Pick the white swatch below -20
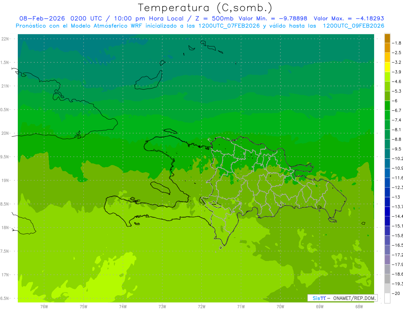403x311 pixels. pos(387,298)
